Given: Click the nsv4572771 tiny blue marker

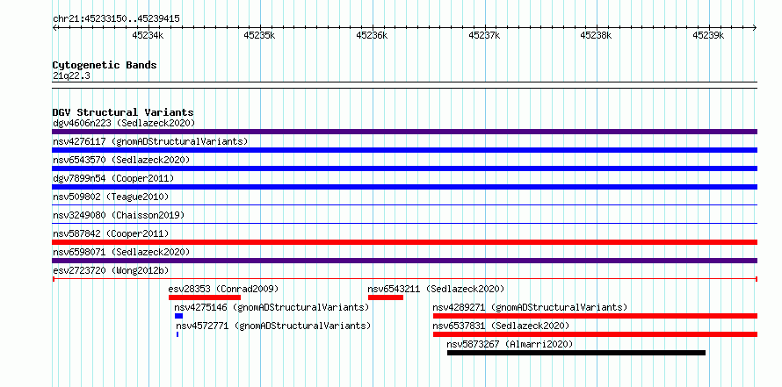Looking at the screenshot, I should (x=177, y=334).
